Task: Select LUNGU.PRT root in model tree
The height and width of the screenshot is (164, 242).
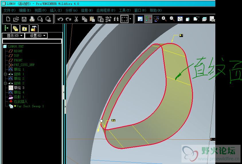Action: click(16, 46)
